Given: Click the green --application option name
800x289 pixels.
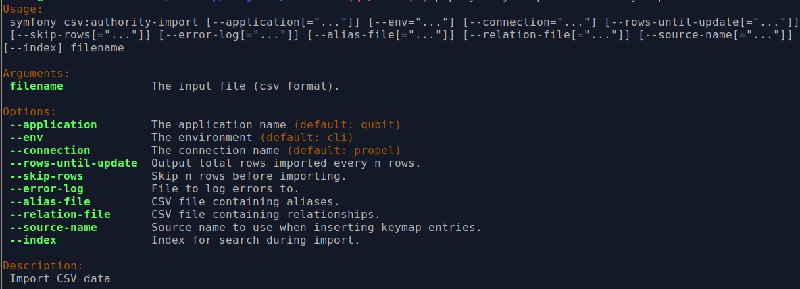Looking at the screenshot, I should point(53,124).
